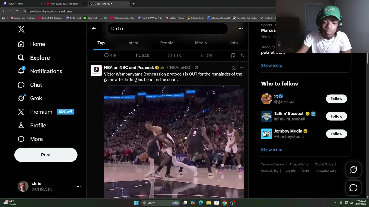This screenshot has height=207, width=369.
Task: Like the post showing 119K likes
Action: (x=174, y=55)
